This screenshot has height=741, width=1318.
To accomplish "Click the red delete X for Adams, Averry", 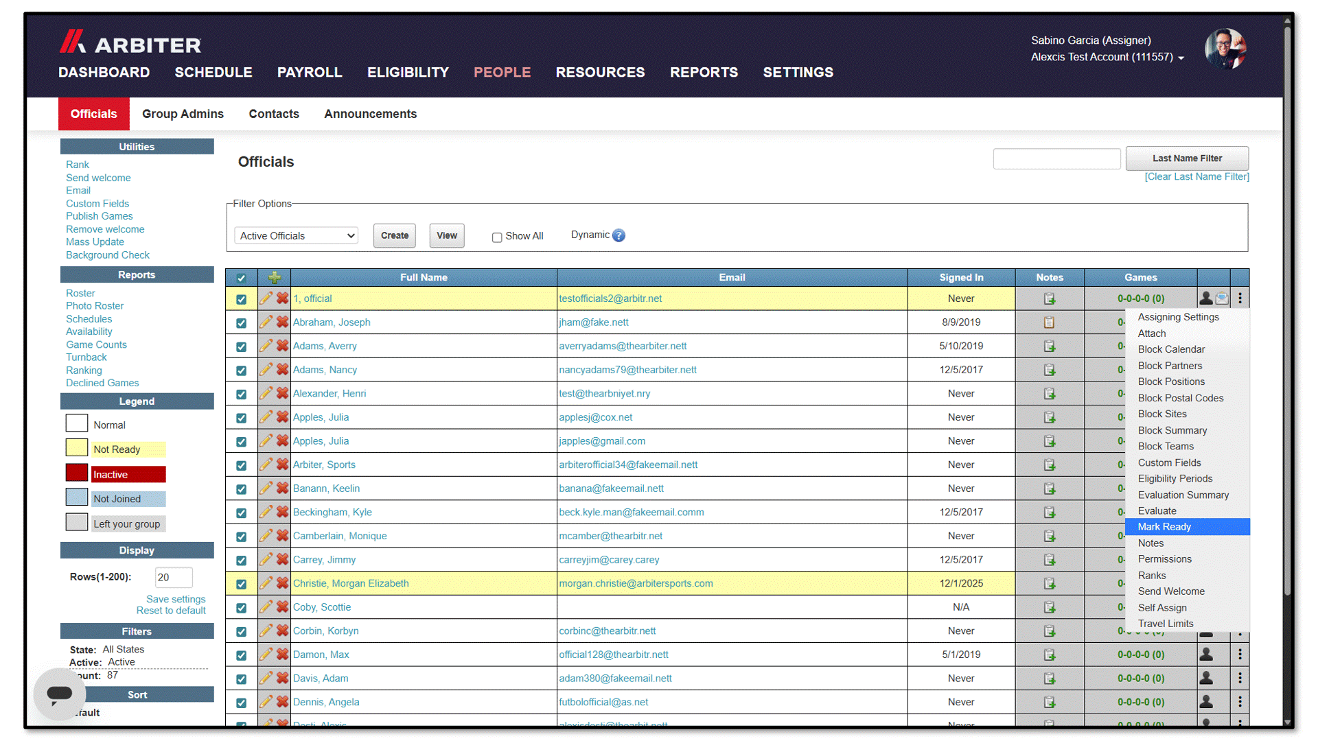I will point(282,346).
